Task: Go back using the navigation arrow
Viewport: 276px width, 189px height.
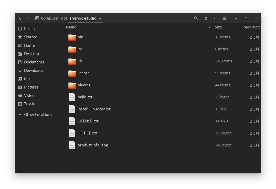Action: (20, 18)
